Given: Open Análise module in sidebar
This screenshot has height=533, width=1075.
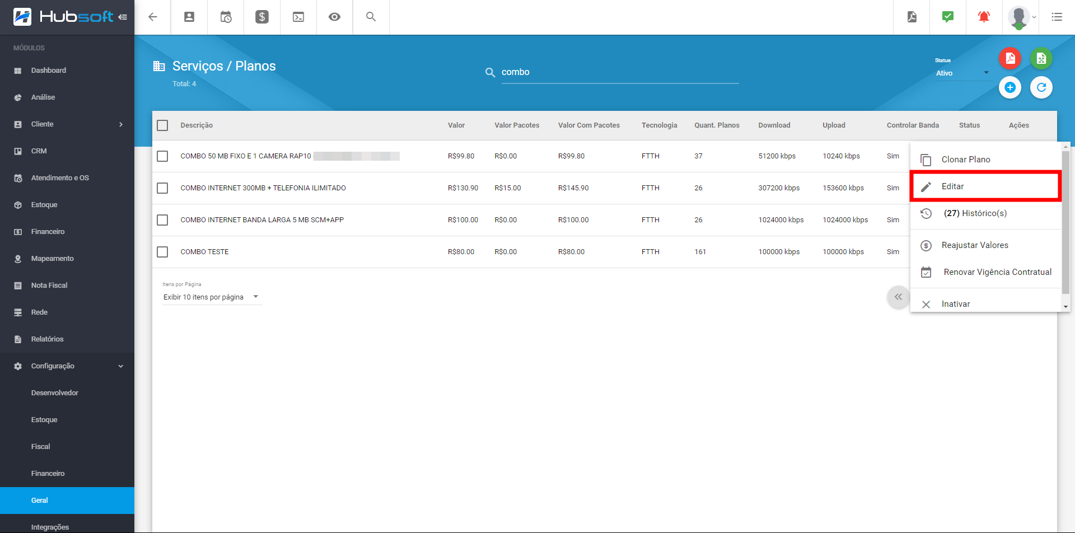Looking at the screenshot, I should coord(67,97).
